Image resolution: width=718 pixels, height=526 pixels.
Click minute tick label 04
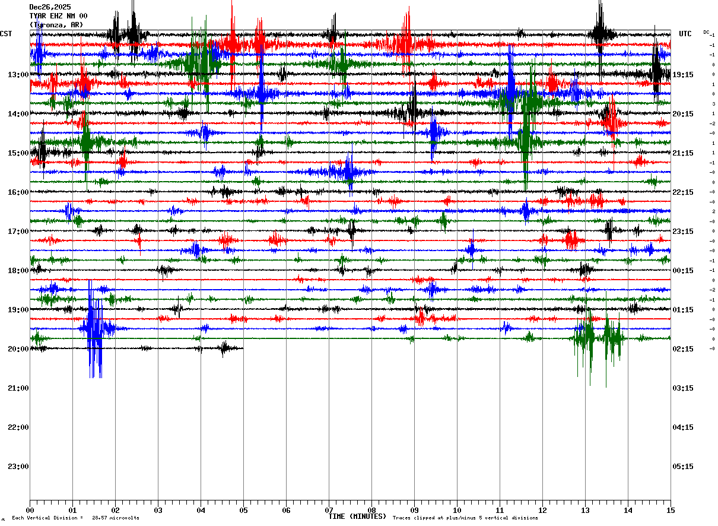tap(201, 511)
